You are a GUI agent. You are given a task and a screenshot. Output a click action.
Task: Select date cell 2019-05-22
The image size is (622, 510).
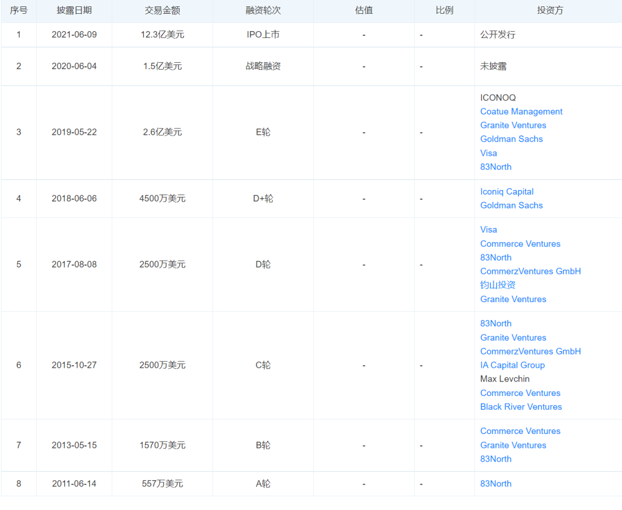[x=74, y=132]
